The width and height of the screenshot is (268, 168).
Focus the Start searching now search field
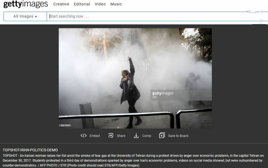155,16
